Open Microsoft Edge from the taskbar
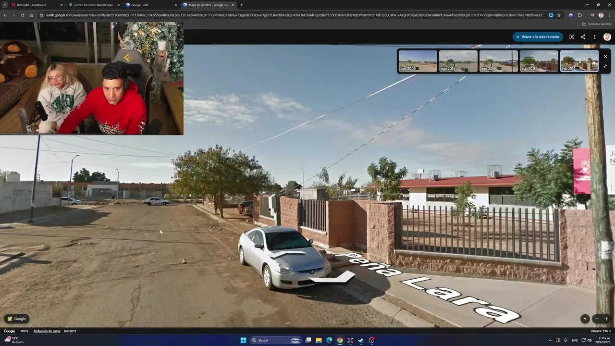Image resolution: width=615 pixels, height=346 pixels. [329, 340]
